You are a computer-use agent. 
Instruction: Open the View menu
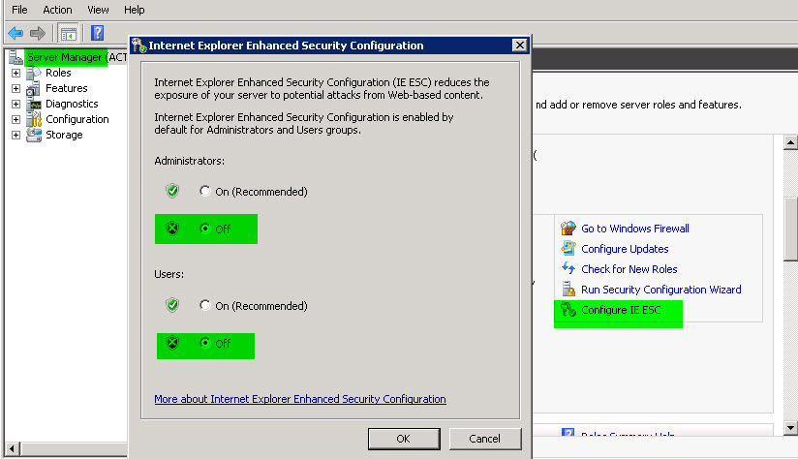tap(98, 10)
